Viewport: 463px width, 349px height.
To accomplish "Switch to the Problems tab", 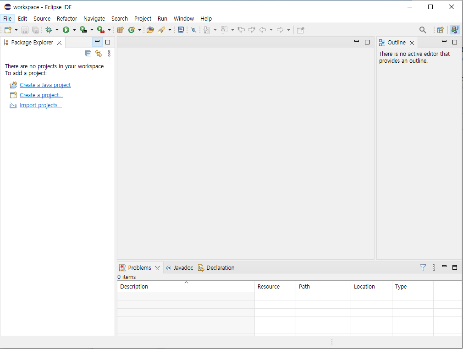I will click(x=139, y=267).
